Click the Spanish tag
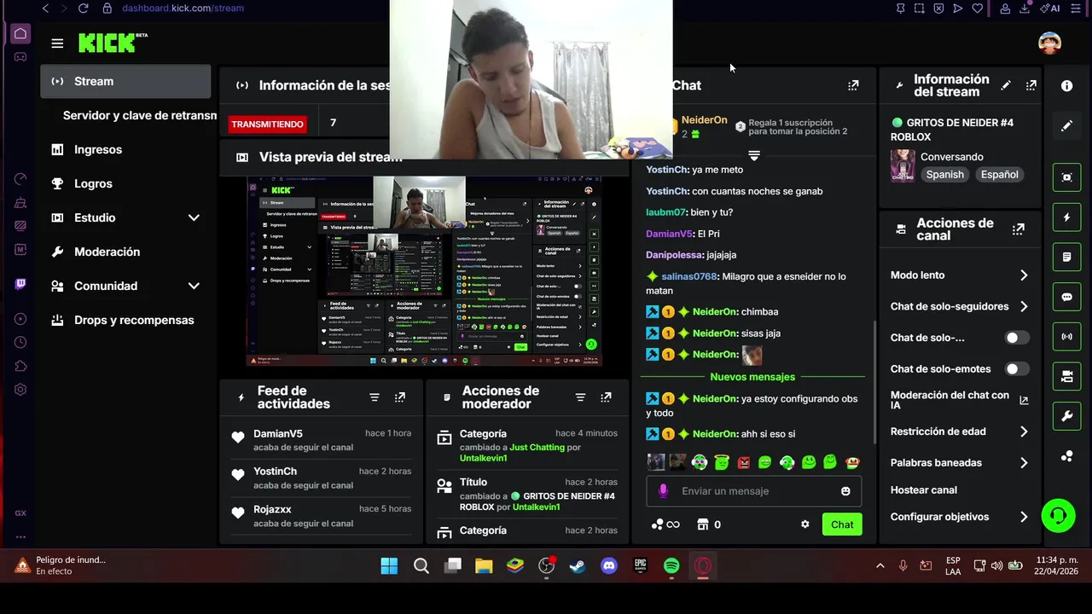Screen dimensions: 1092x614 pyautogui.click(x=945, y=175)
